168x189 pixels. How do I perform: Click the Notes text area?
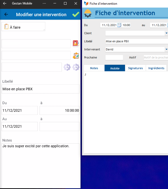point(40,164)
